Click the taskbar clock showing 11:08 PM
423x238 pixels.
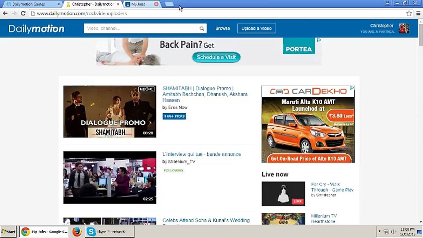coord(407,232)
